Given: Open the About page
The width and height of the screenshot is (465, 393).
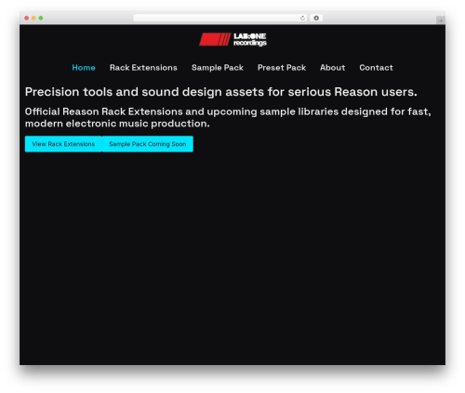Looking at the screenshot, I should click(x=332, y=68).
